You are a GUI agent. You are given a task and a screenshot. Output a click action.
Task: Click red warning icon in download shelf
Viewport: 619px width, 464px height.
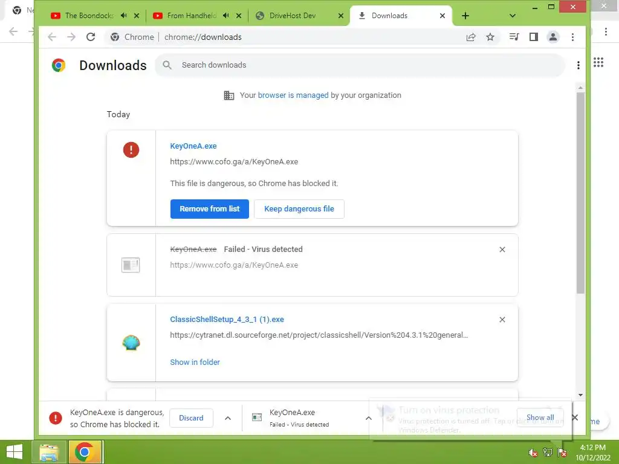tap(56, 418)
